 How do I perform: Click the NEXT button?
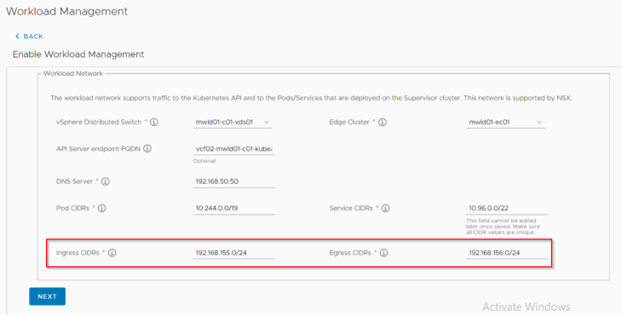47,296
